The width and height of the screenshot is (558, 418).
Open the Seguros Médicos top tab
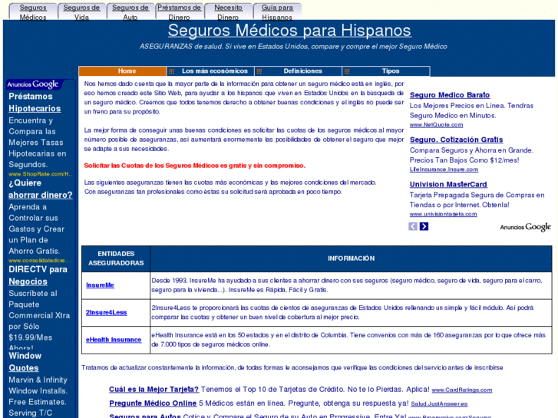[x=33, y=12]
